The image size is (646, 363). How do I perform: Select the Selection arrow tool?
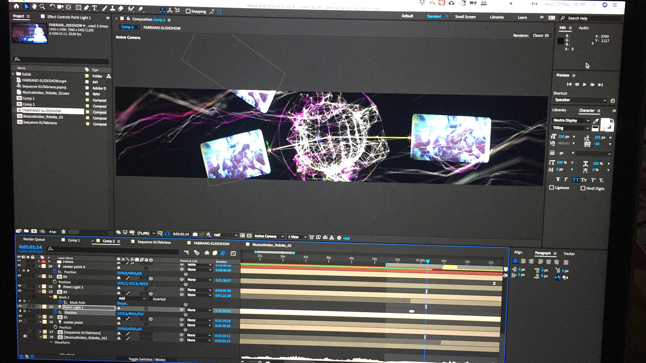pos(26,6)
